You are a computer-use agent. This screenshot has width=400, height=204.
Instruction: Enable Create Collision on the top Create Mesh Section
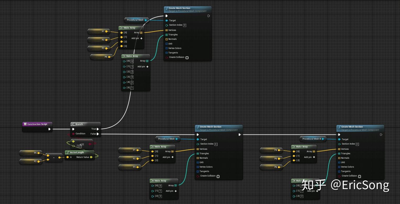187,58
